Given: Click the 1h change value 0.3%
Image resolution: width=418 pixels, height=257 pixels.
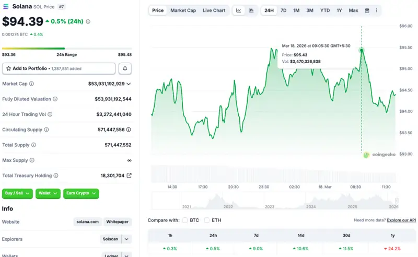Looking at the screenshot, I should pyautogui.click(x=170, y=249).
